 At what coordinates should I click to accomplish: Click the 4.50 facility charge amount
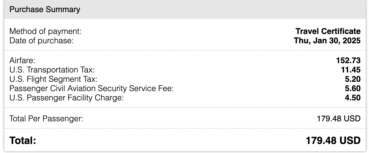tap(353, 98)
